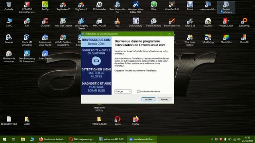
Task: Select the CCleaner desktop shortcut
Action: [45, 22]
